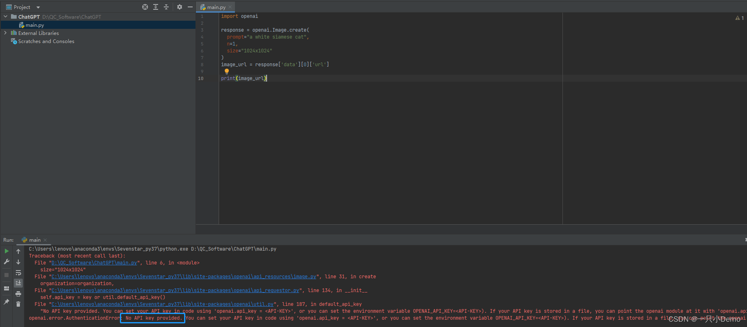Viewport: 747px width, 327px height.
Task: Open run configuration wrench icon
Action: 7,262
